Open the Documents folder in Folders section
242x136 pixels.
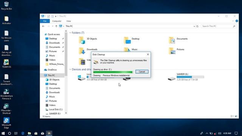coord(178,40)
